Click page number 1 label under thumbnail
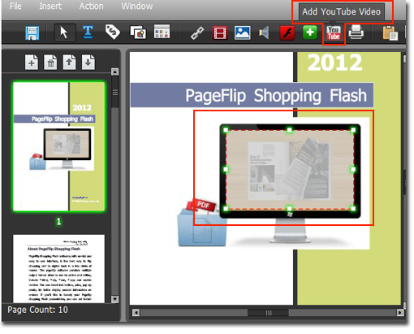The height and width of the screenshot is (334, 414). pyautogui.click(x=58, y=222)
